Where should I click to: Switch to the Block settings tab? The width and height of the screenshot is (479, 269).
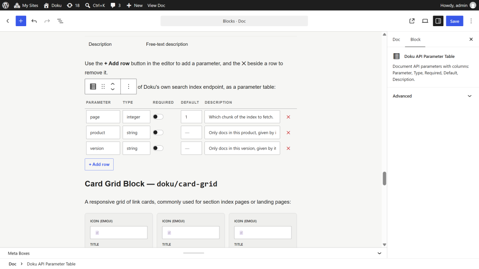pyautogui.click(x=415, y=39)
